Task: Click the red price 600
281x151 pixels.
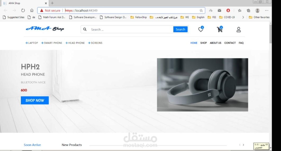Action: point(24,90)
